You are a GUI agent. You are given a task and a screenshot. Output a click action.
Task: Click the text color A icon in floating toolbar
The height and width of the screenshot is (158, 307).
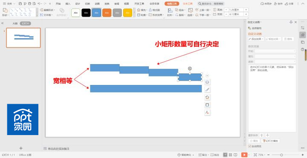tap(207, 113)
